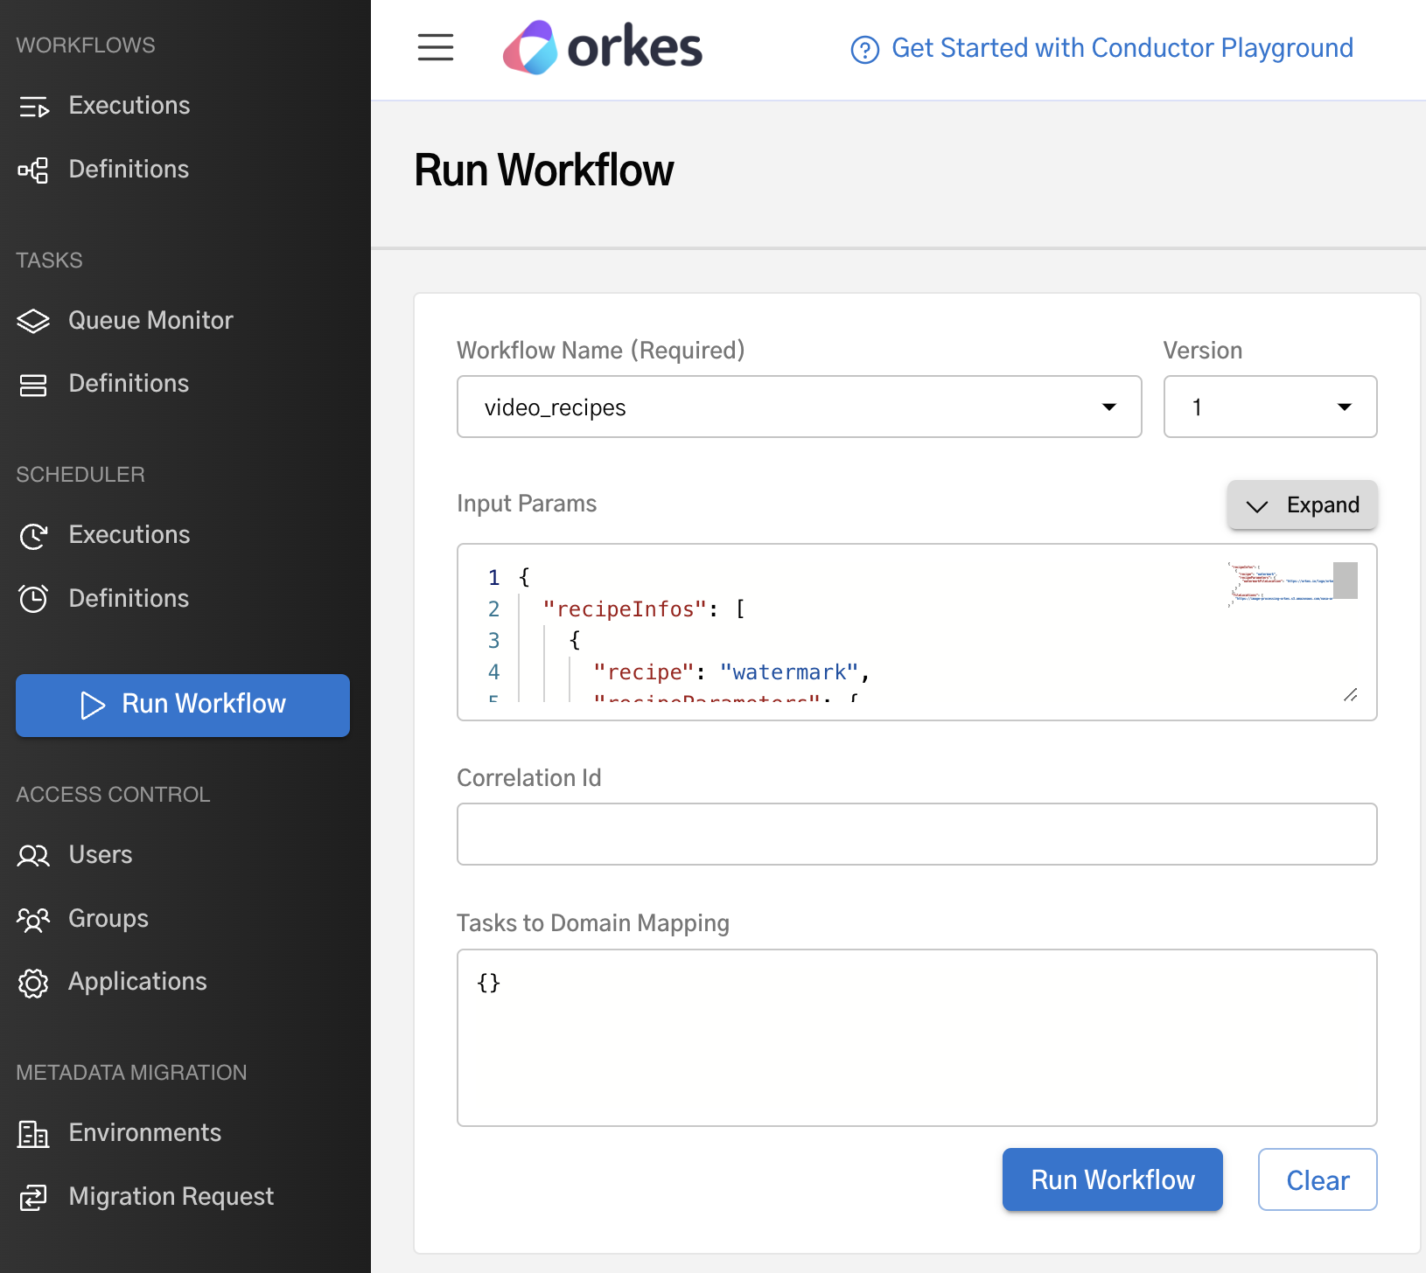The width and height of the screenshot is (1426, 1273).
Task: Click the help icon beside Conductor Playground
Action: pyautogui.click(x=864, y=50)
